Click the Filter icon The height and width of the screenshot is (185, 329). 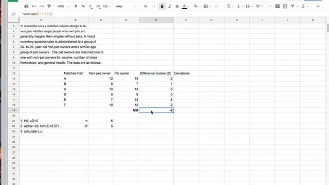(x=293, y=7)
